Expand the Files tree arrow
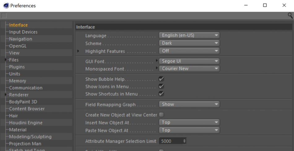The width and height of the screenshot is (294, 151). coord(6,59)
